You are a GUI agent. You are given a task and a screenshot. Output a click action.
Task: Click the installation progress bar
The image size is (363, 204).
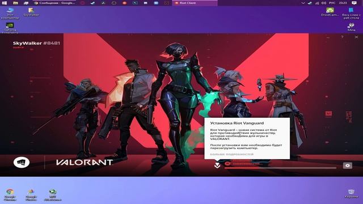pyautogui.click(x=280, y=168)
